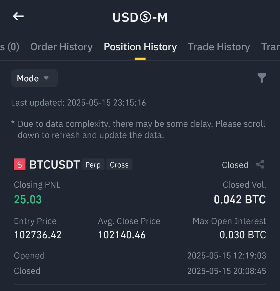
Task: Tap the Last updated timestamp
Action: [78, 103]
